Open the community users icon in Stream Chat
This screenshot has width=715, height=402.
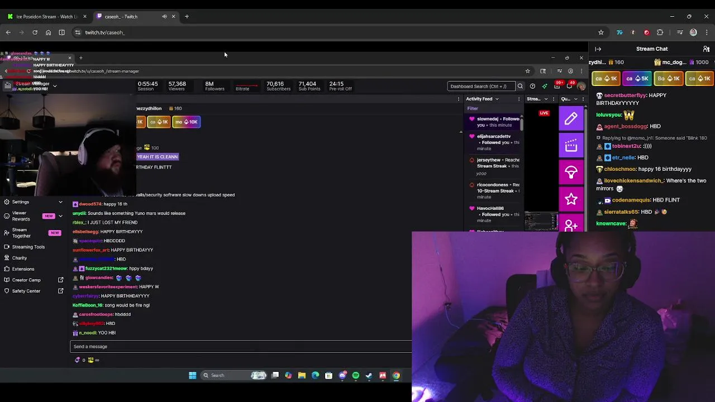707,49
